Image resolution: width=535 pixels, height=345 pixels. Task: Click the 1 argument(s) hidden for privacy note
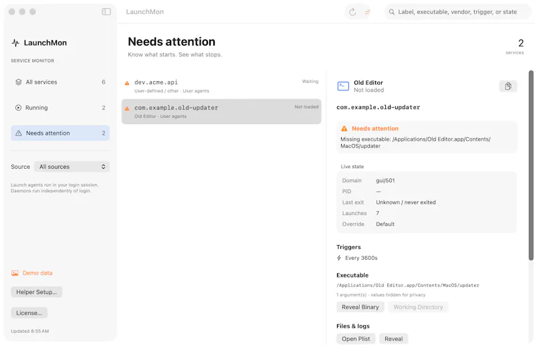click(381, 295)
